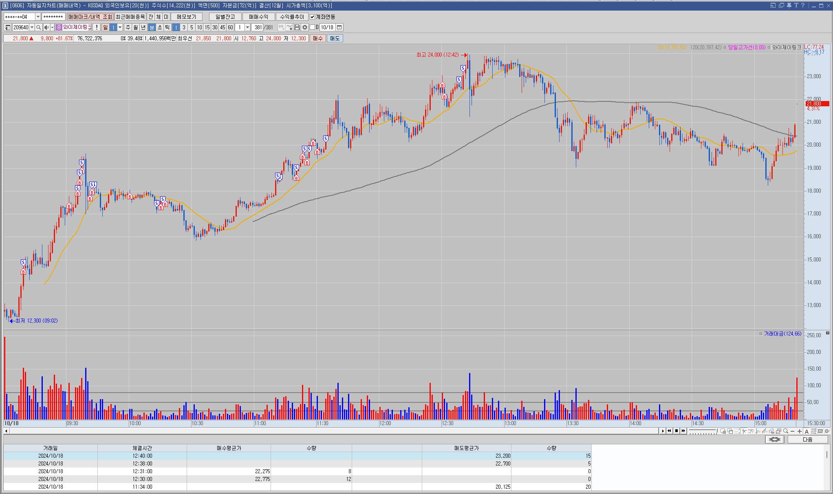The height and width of the screenshot is (494, 833).
Task: Toggle the D checkbox beside date field
Action: pos(313,27)
